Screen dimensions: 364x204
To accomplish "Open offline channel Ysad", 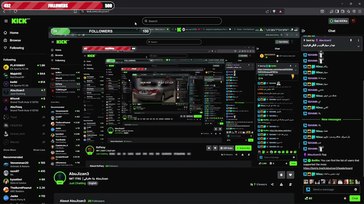I will point(24,117).
